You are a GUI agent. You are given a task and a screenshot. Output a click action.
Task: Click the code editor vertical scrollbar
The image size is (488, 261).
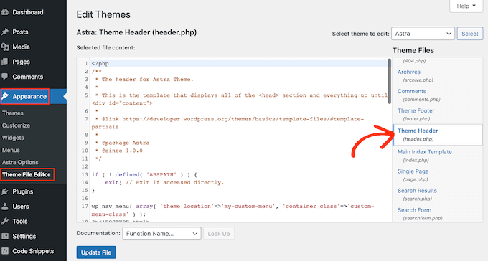pos(390,82)
